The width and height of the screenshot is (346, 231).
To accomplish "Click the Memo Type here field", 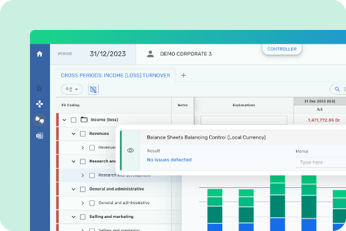I will pos(321,162).
